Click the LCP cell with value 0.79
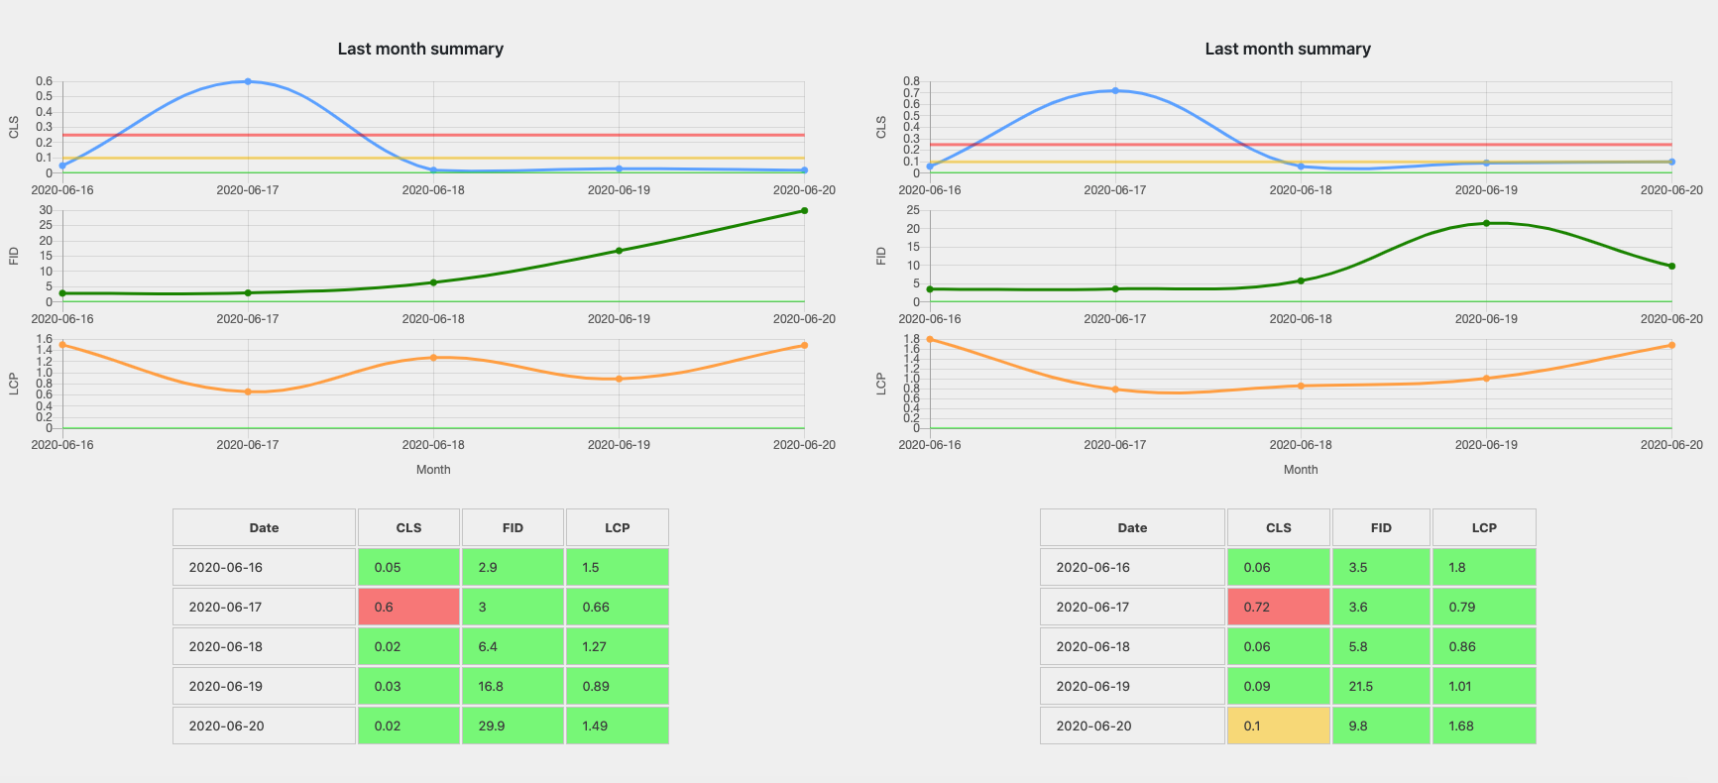The image size is (1718, 783). (x=1484, y=607)
